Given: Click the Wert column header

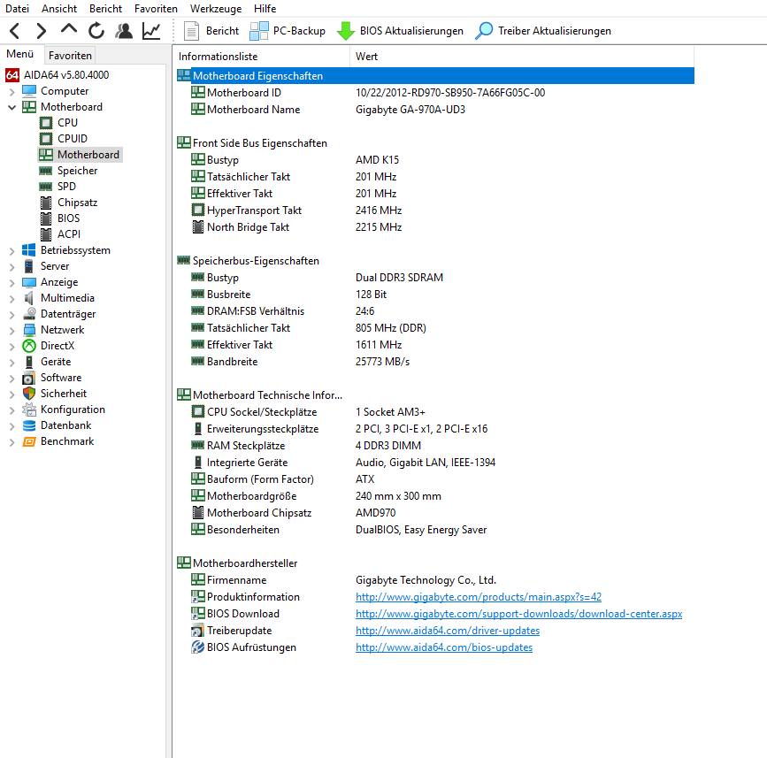Looking at the screenshot, I should click(x=522, y=57).
